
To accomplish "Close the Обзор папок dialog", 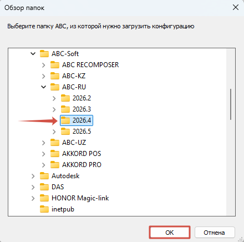I will (236, 8).
